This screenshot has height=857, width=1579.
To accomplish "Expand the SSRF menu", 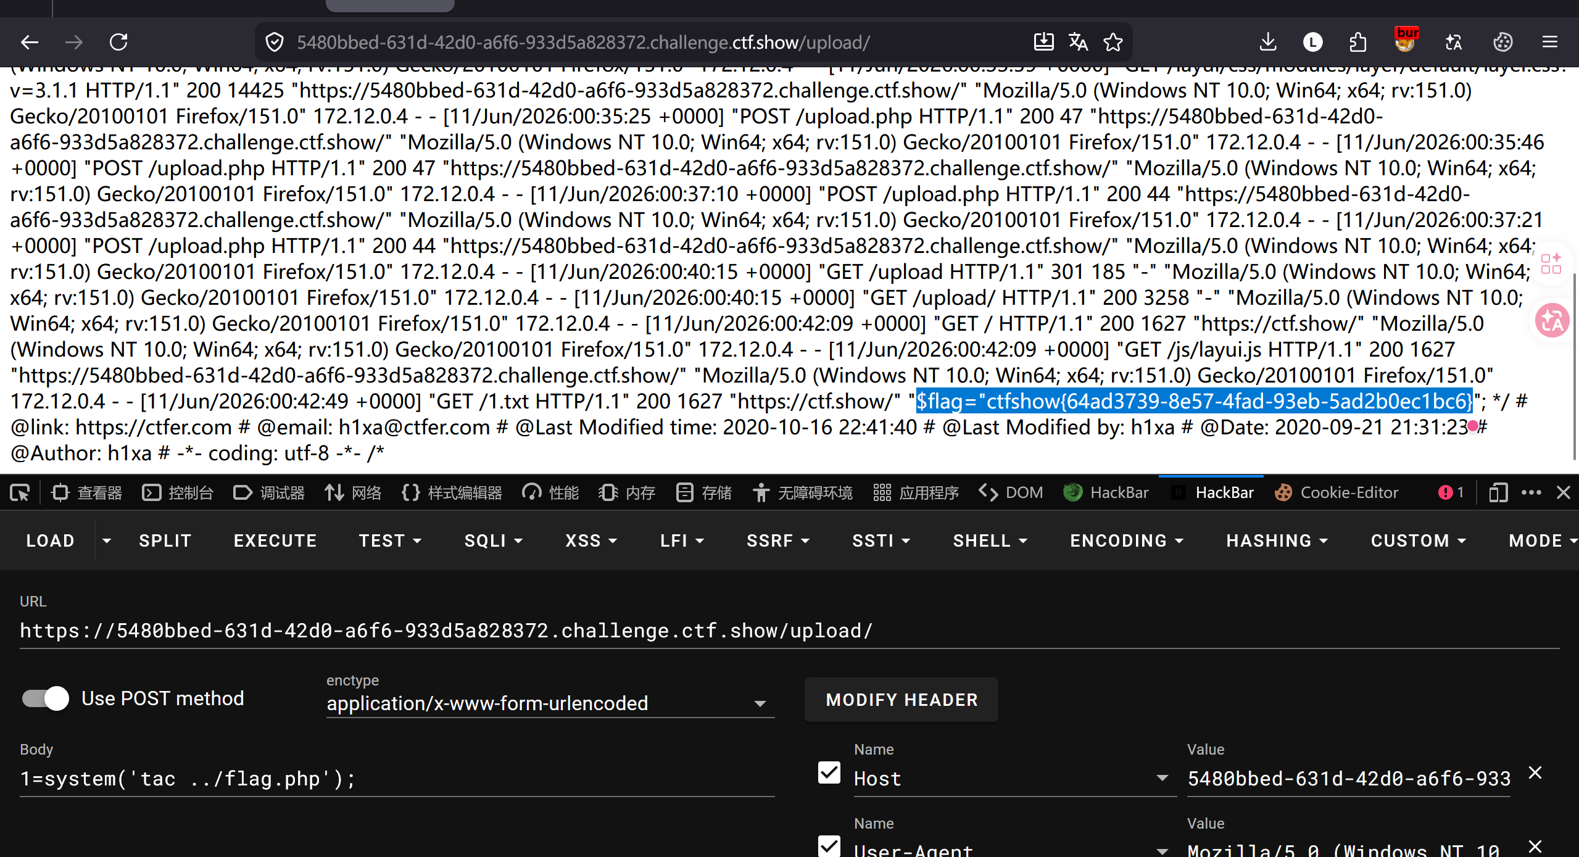I will point(778,541).
